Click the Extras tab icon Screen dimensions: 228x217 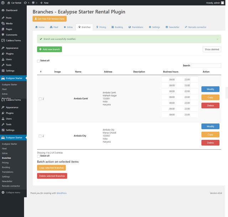pyautogui.click(x=65, y=27)
